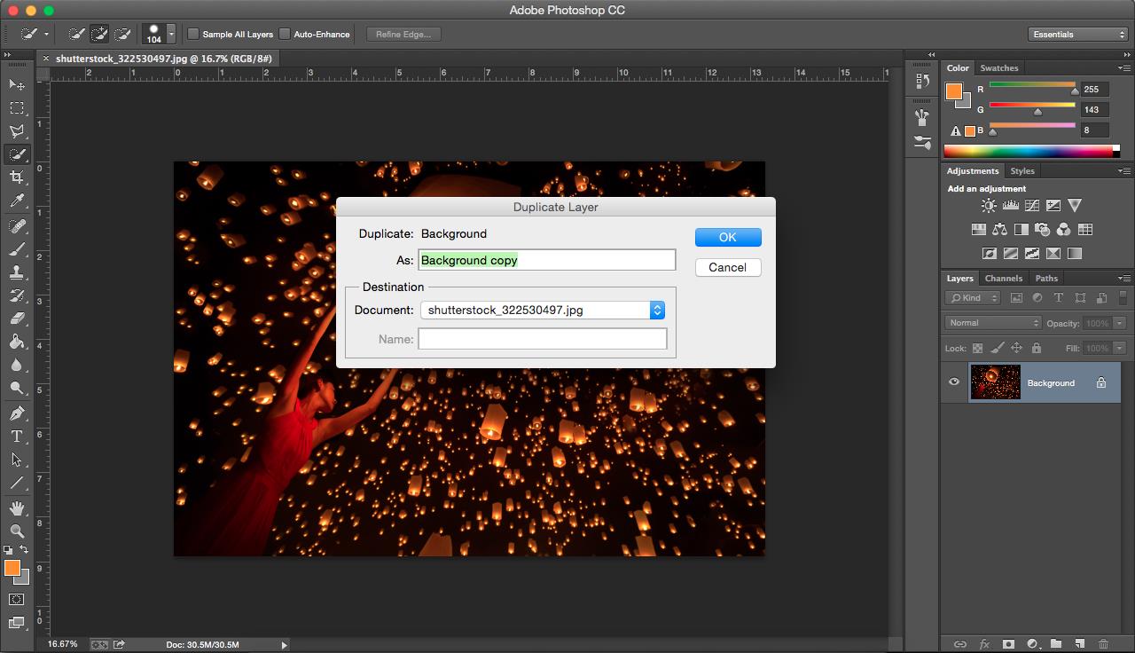Activate the Hand tool
The height and width of the screenshot is (653, 1135).
[17, 507]
